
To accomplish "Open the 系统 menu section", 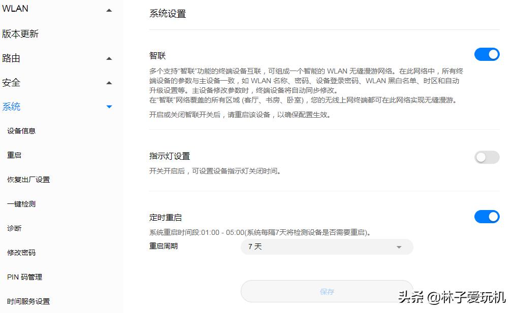I will point(11,107).
